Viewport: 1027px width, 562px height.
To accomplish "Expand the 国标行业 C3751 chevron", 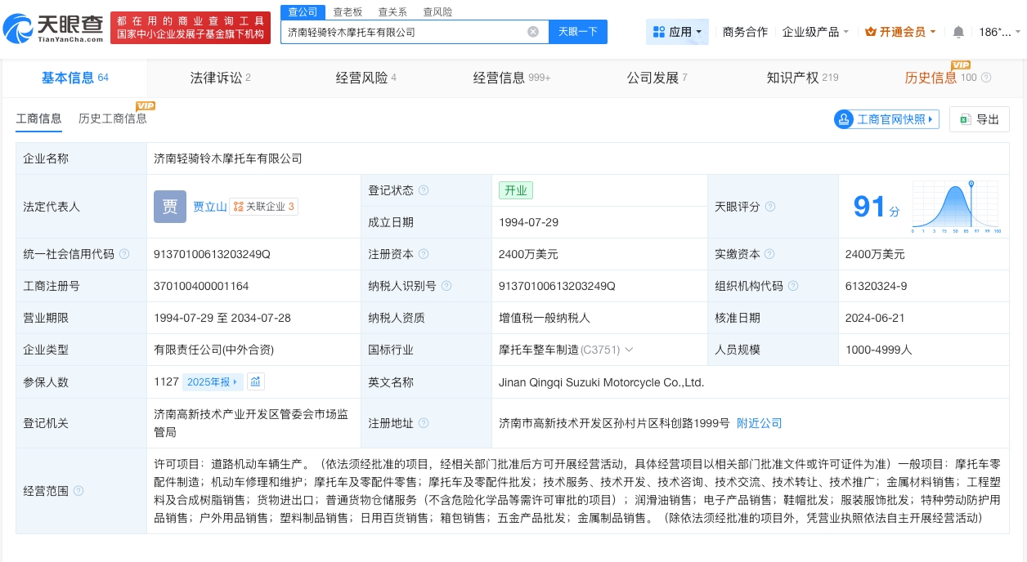I will (x=629, y=350).
